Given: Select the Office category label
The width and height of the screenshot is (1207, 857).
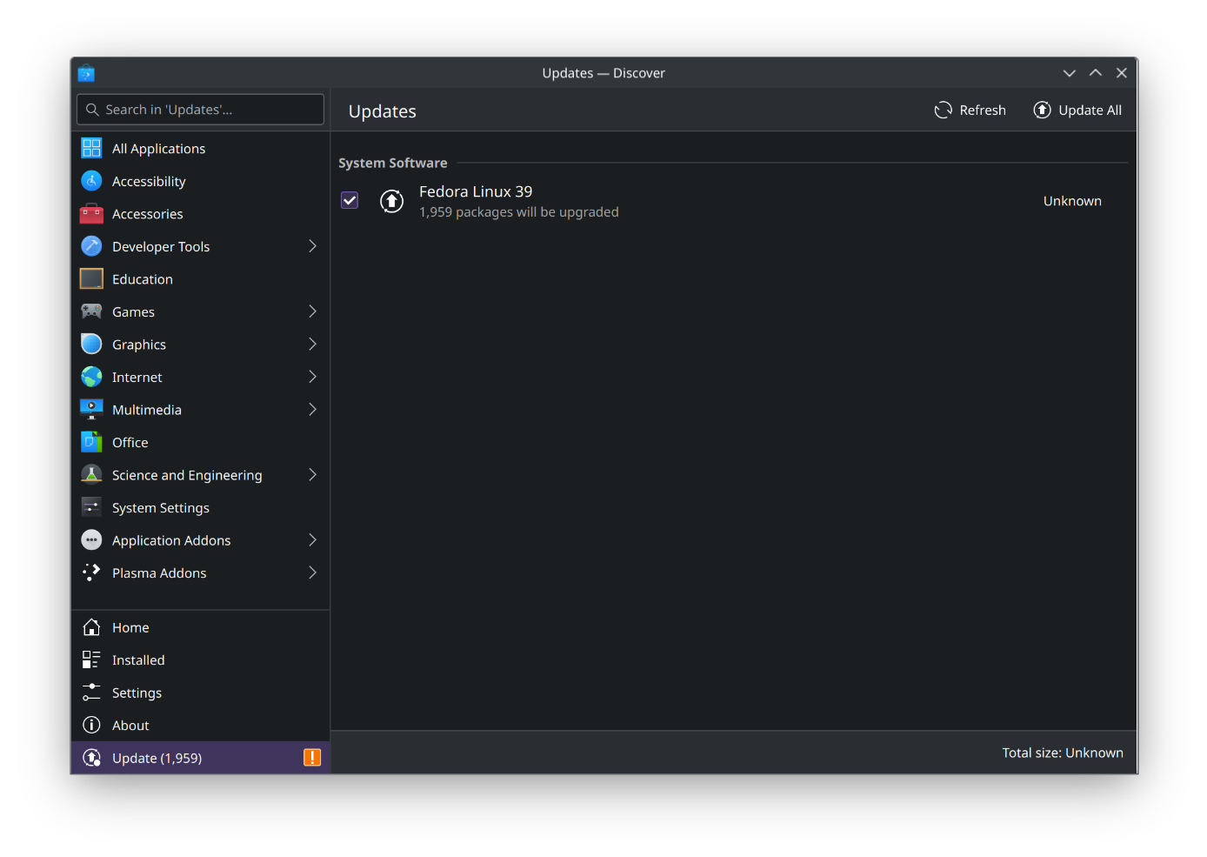Looking at the screenshot, I should pos(130,442).
